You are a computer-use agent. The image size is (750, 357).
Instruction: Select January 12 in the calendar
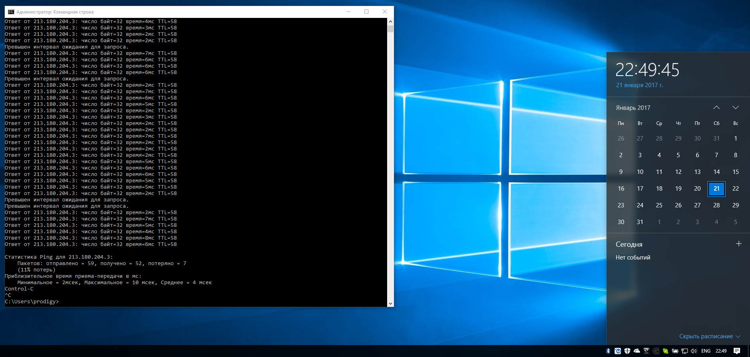(x=678, y=172)
